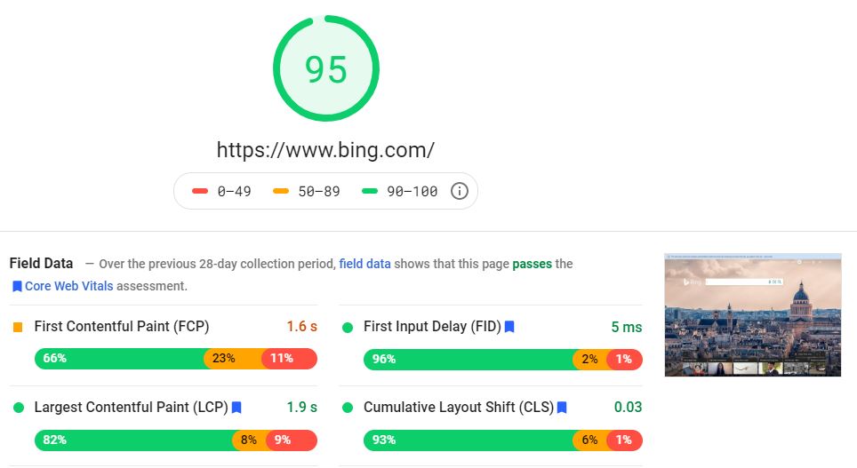The width and height of the screenshot is (857, 468).
Task: Click the green circle LCP status icon
Action: tap(18, 408)
